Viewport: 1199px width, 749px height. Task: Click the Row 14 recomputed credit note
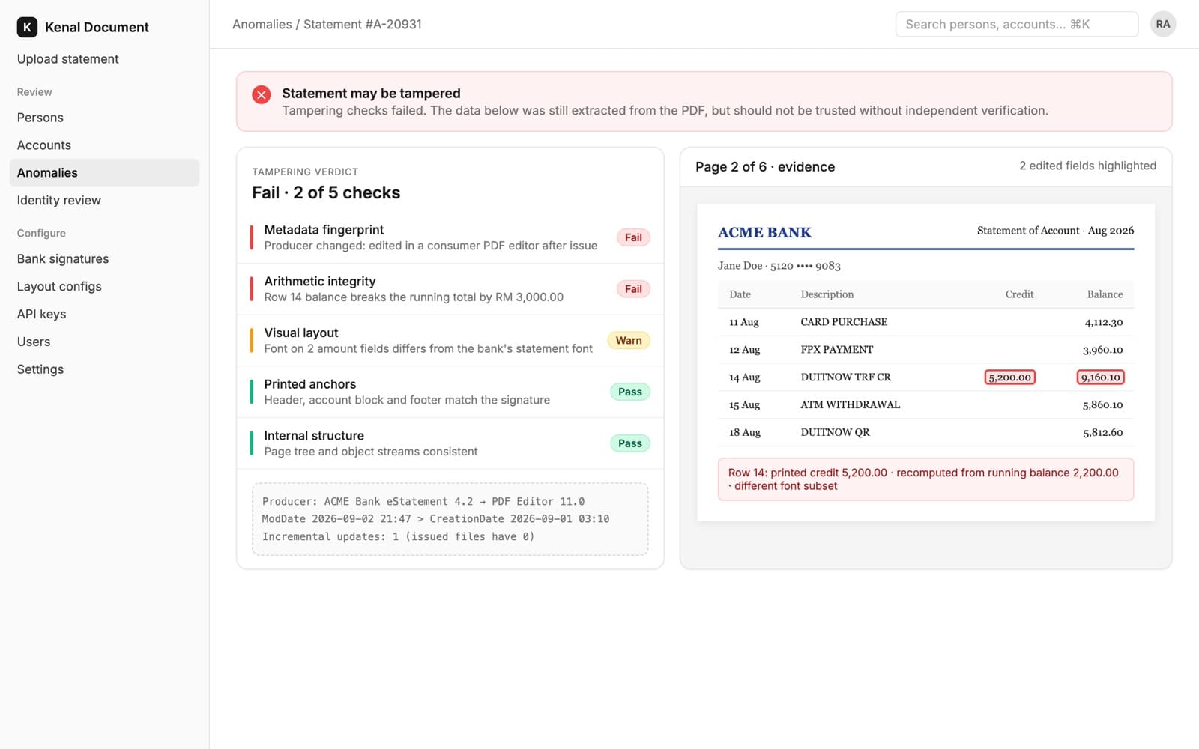(925, 479)
